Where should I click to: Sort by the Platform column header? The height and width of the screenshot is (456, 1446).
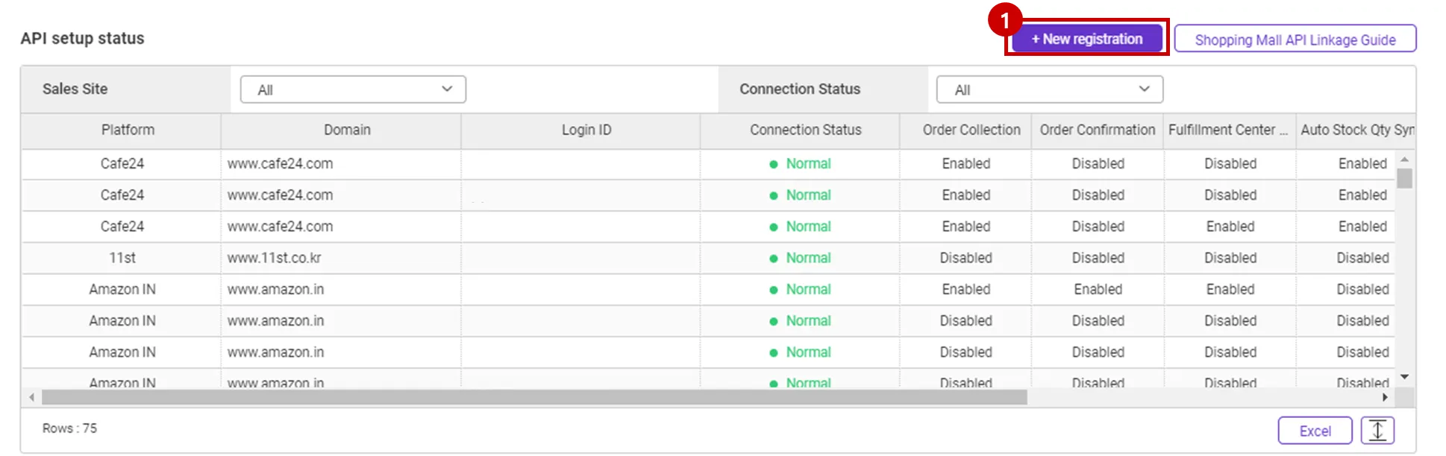(128, 130)
